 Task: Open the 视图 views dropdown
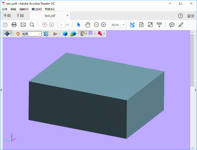[x=31, y=34]
